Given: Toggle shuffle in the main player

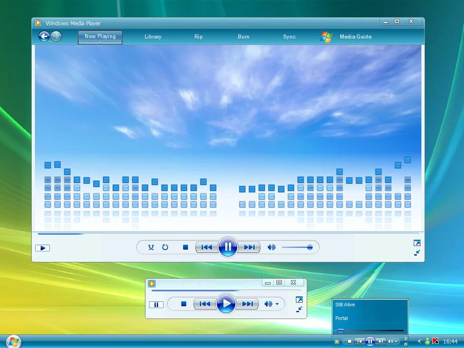Looking at the screenshot, I should (x=151, y=247).
